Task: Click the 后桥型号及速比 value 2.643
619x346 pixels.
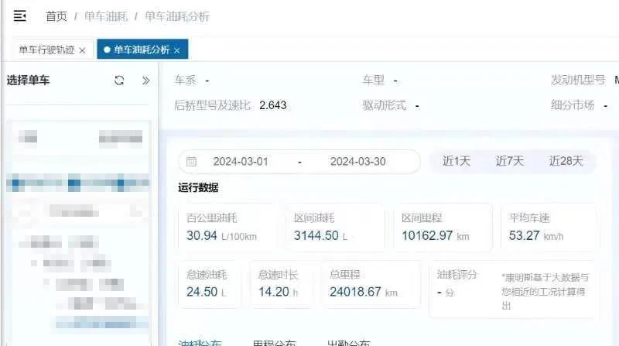Action: click(x=273, y=105)
